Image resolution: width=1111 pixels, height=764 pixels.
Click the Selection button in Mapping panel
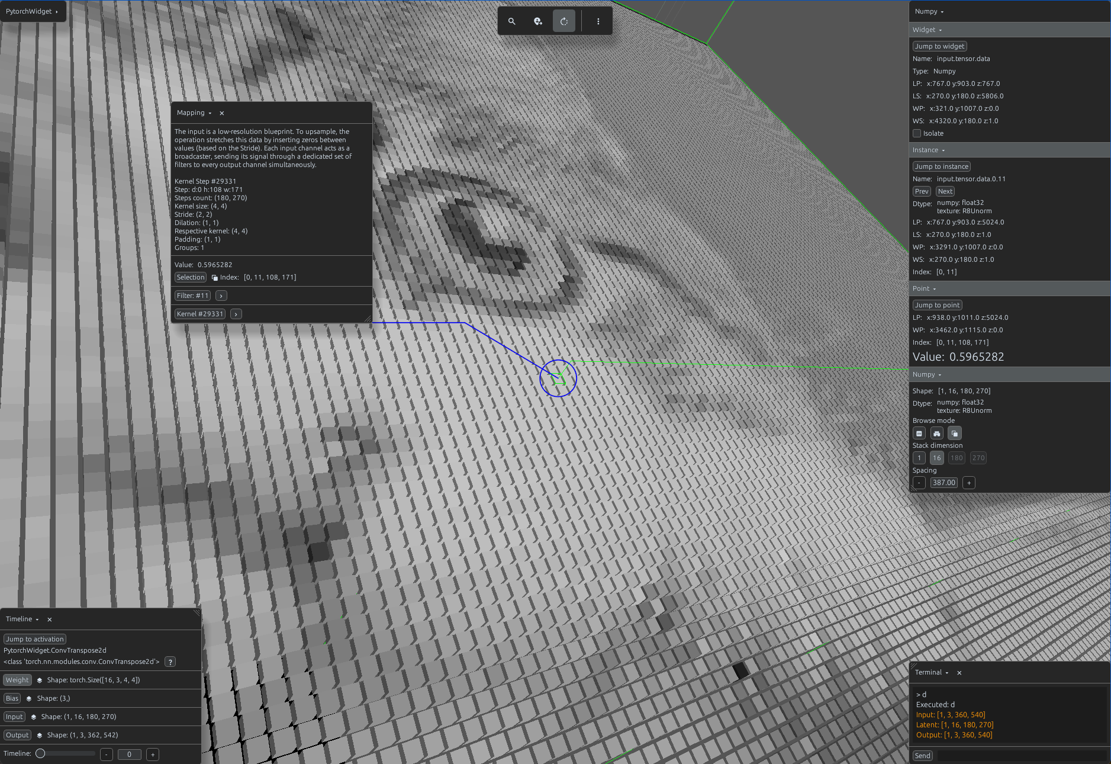pos(191,278)
